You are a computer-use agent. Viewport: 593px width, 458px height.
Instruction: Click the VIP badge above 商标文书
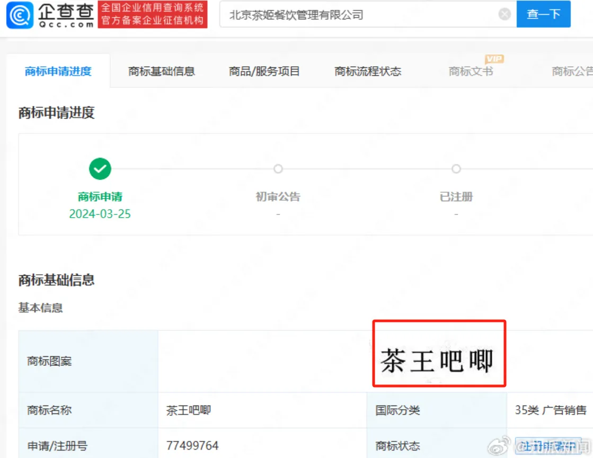click(x=494, y=59)
